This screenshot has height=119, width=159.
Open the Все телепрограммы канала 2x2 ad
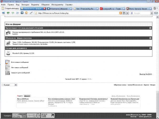62,99
